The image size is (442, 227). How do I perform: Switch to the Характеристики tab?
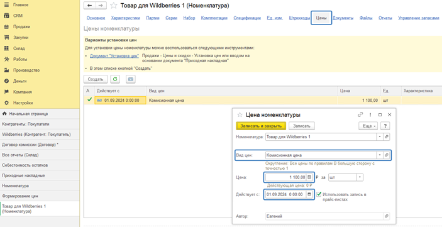tap(126, 18)
